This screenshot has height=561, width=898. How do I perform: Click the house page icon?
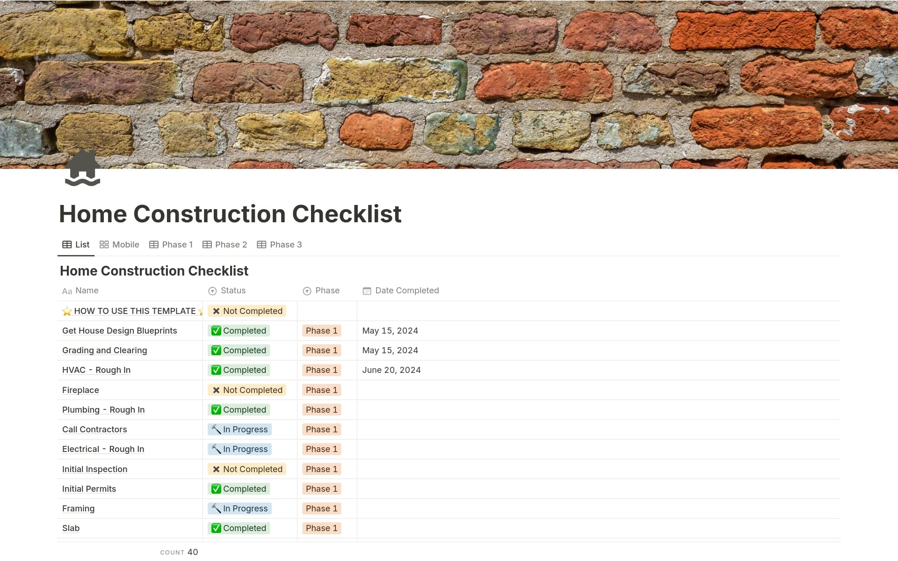point(83,168)
